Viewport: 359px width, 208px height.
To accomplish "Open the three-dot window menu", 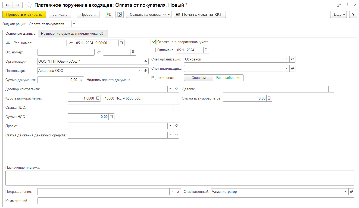I will (x=347, y=5).
